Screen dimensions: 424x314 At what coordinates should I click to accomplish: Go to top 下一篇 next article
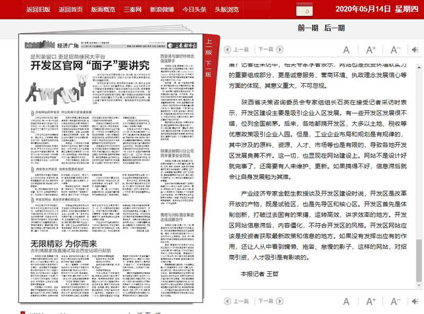coord(269,49)
